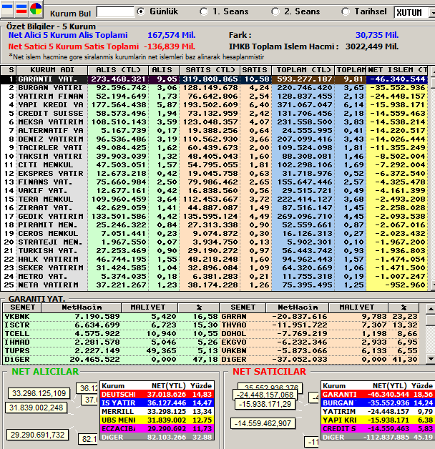Click the single blue bar toolbar icon
The height and width of the screenshot is (449, 435).
(x=7, y=9)
